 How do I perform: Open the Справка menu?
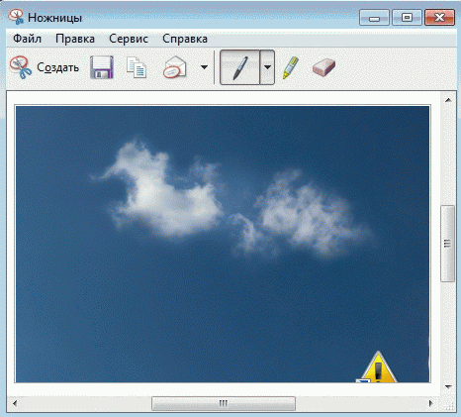coord(185,39)
